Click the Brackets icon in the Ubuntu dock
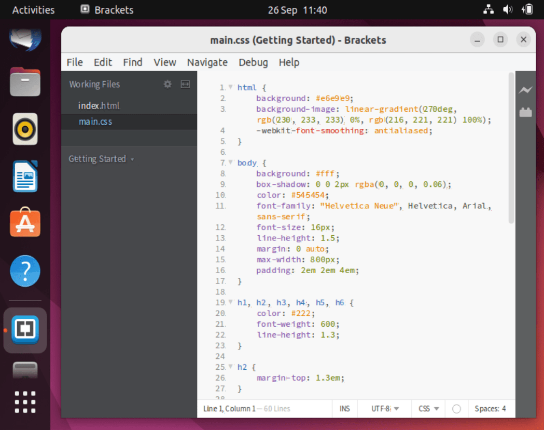The image size is (544, 430). click(x=25, y=330)
